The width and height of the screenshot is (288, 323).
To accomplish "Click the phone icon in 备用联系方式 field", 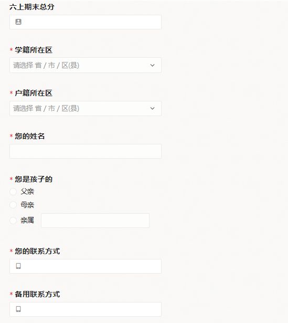I will click(x=18, y=309).
